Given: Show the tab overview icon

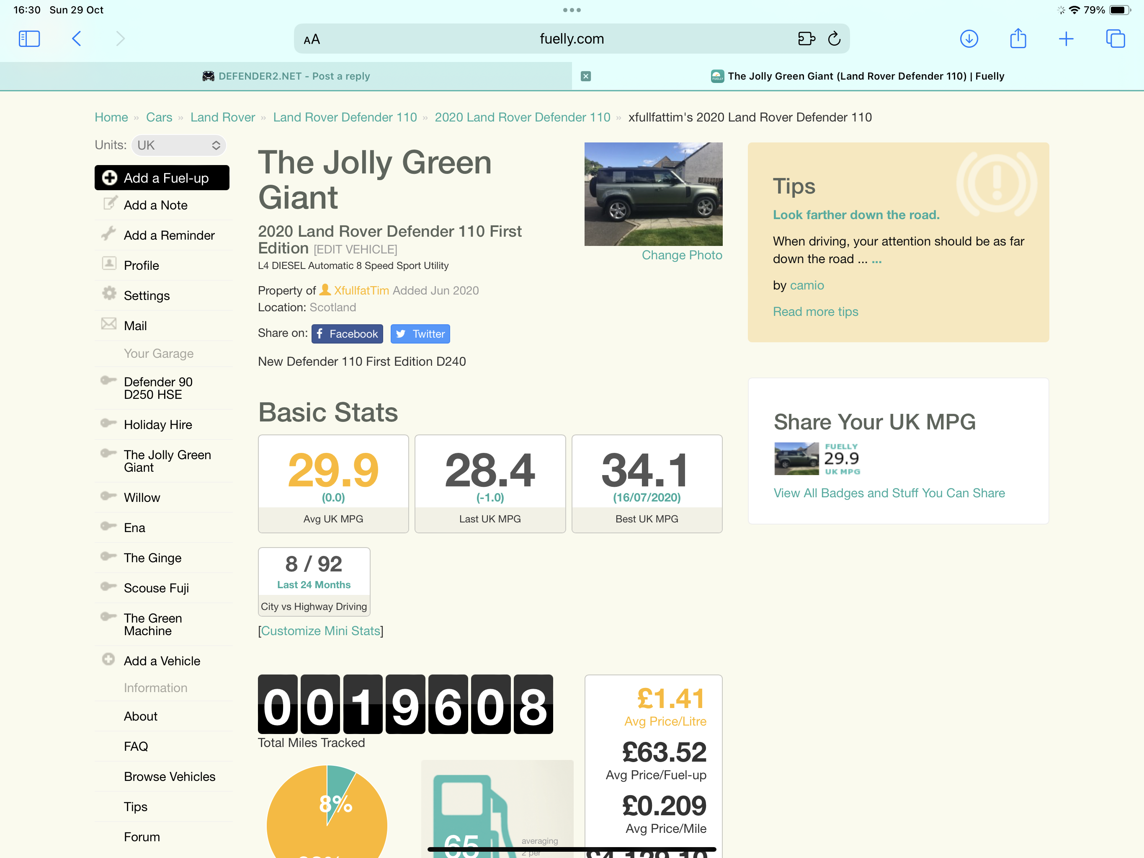Looking at the screenshot, I should (1115, 39).
